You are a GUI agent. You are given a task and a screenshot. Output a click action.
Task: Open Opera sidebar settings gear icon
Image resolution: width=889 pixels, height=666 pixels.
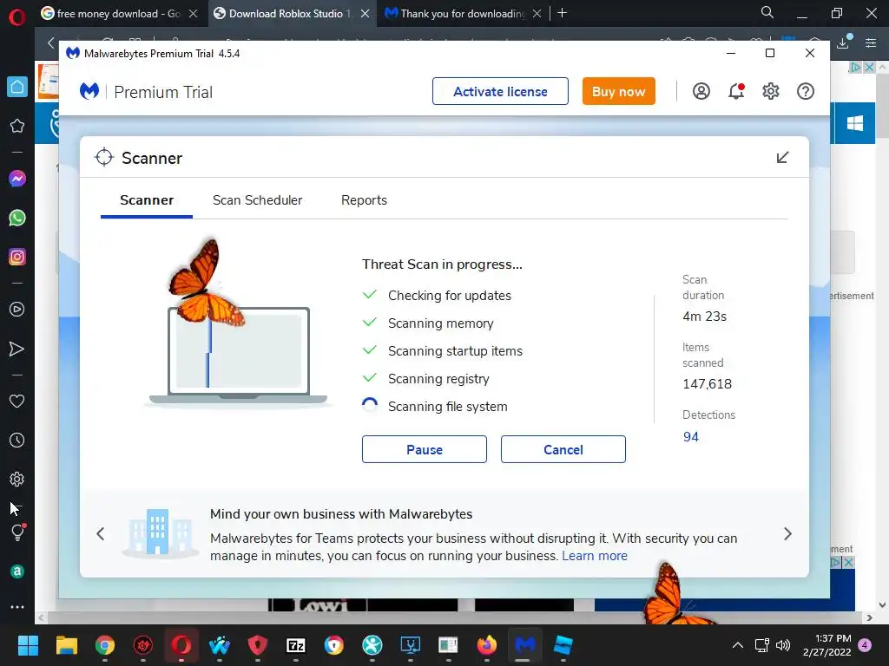point(17,479)
